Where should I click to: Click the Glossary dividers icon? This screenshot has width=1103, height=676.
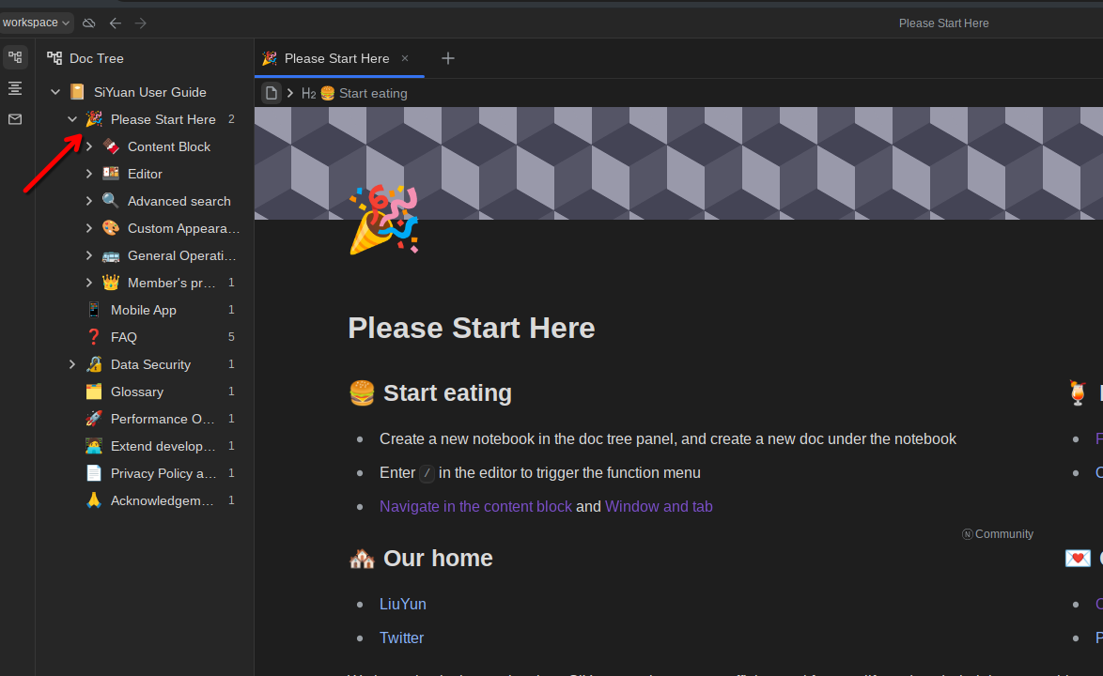94,392
